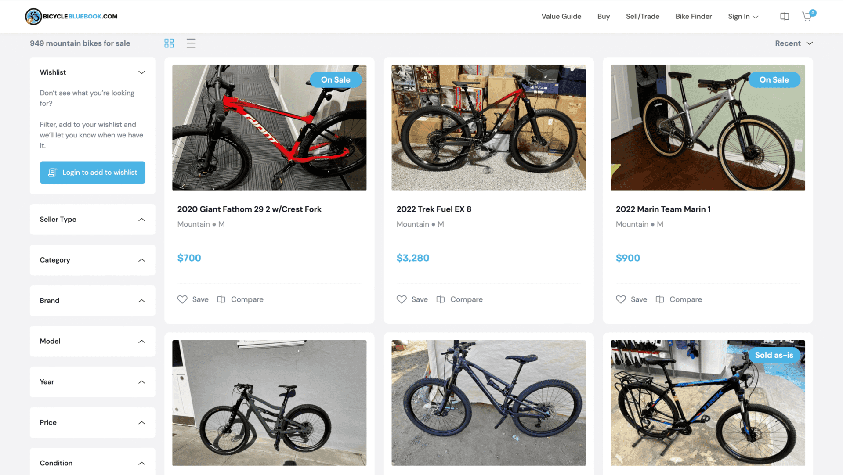The width and height of the screenshot is (843, 475).
Task: Expand the Brand filter section
Action: pos(92,301)
